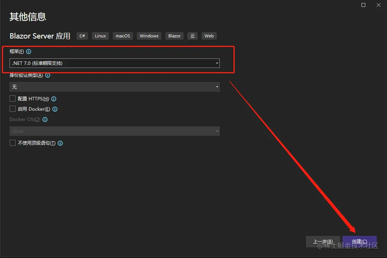Click the Docker OS(O) label
The image size is (387, 258).
25,119
